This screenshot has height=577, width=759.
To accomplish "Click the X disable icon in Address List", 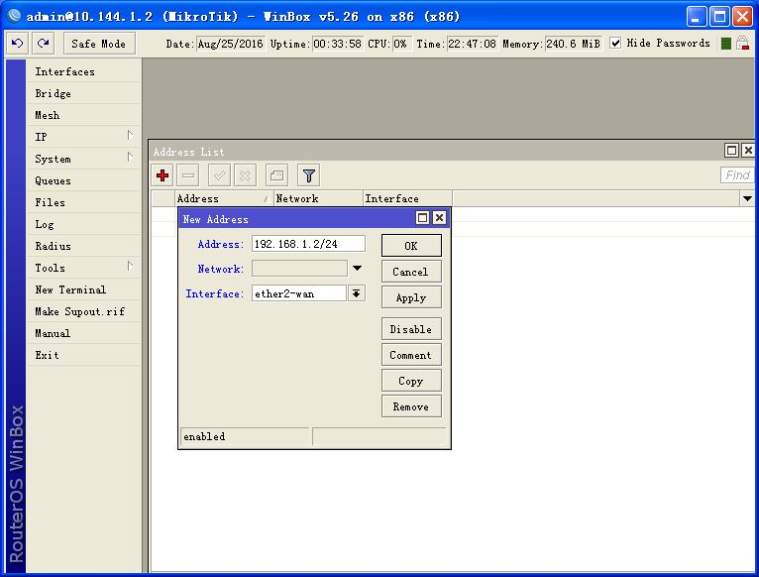I will [246, 175].
